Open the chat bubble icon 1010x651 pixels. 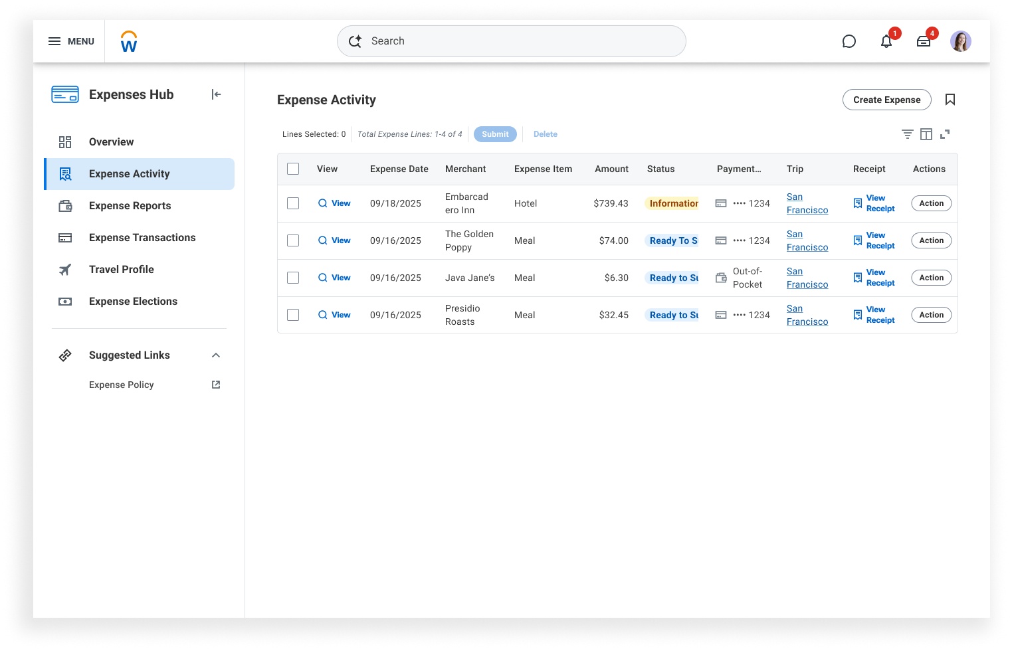pos(849,41)
